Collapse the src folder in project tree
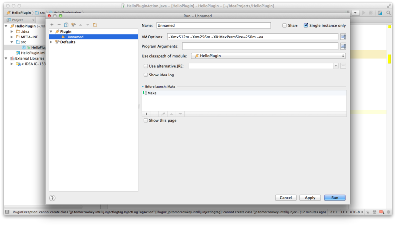 pos(12,42)
